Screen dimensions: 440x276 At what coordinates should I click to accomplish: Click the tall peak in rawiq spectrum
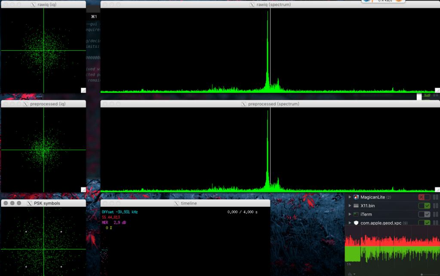[x=268, y=43]
